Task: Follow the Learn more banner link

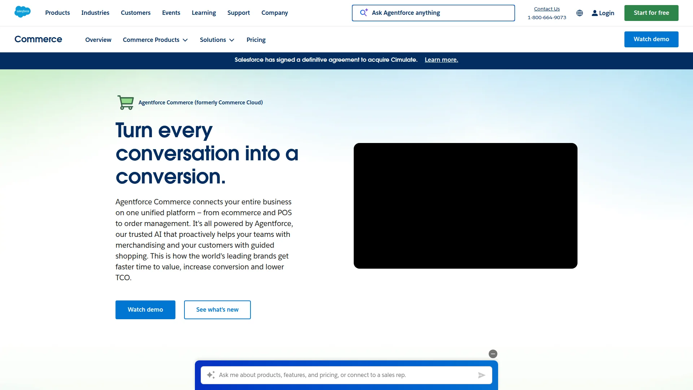Action: (441, 60)
